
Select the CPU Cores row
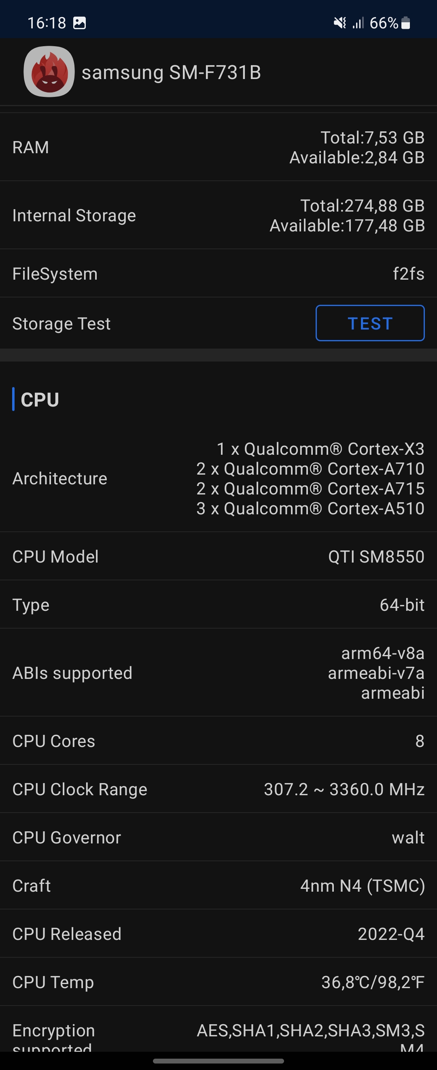point(218,741)
